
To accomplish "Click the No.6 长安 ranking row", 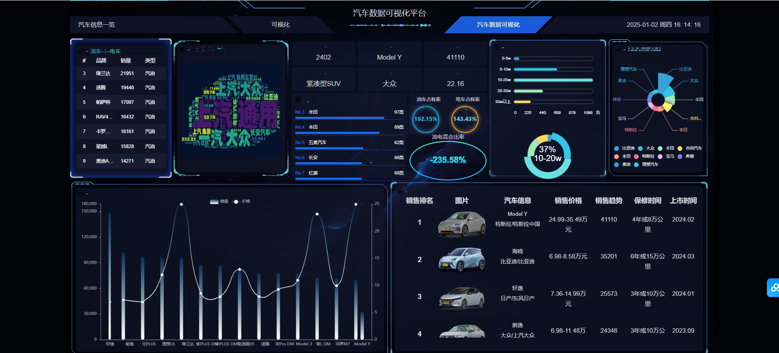I will tap(349, 159).
